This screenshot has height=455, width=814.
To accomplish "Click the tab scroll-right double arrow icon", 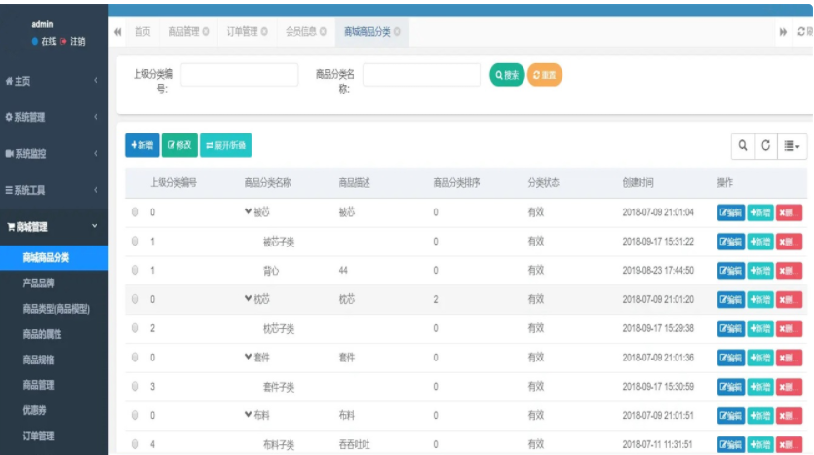I will tap(783, 32).
